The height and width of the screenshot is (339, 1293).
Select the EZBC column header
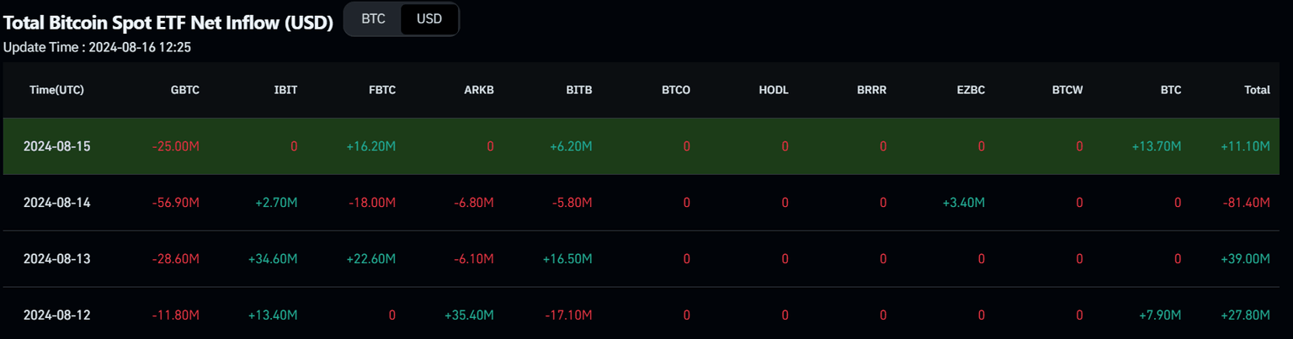coord(970,90)
